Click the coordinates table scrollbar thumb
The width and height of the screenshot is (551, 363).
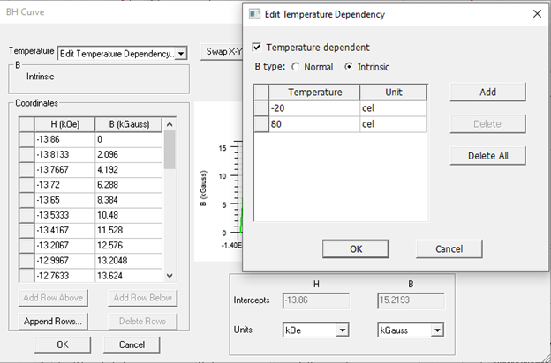(x=170, y=150)
